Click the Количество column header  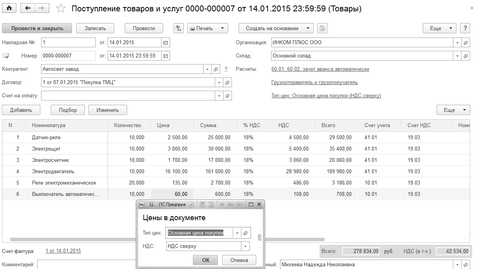[129, 126]
